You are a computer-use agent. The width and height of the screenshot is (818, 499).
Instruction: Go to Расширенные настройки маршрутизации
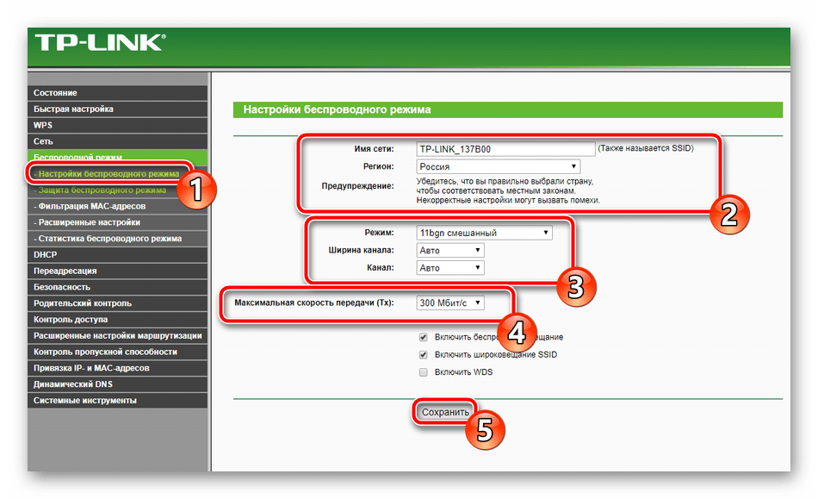coord(117,335)
